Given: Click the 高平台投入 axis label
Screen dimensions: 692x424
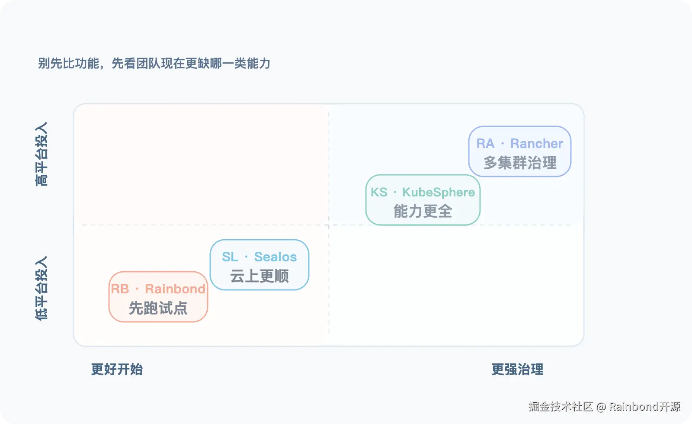Looking at the screenshot, I should pyautogui.click(x=42, y=154).
